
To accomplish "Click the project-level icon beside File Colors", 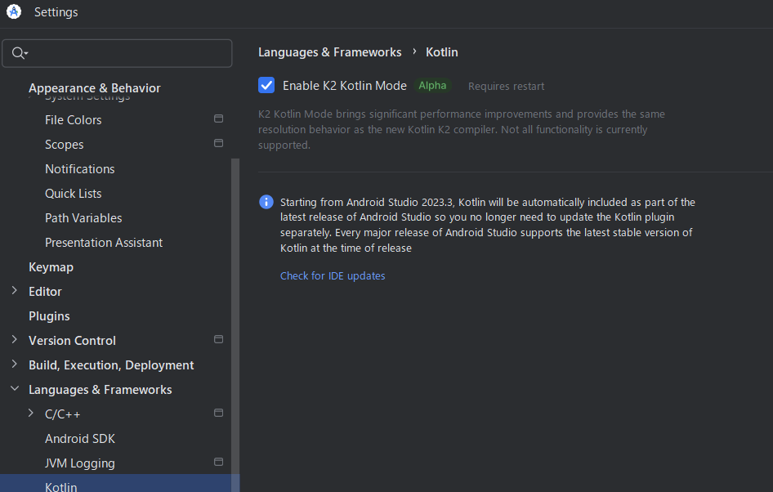I will pos(218,119).
